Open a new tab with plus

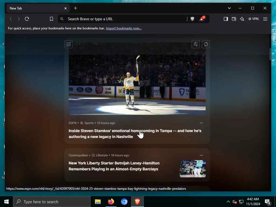click(x=75, y=8)
